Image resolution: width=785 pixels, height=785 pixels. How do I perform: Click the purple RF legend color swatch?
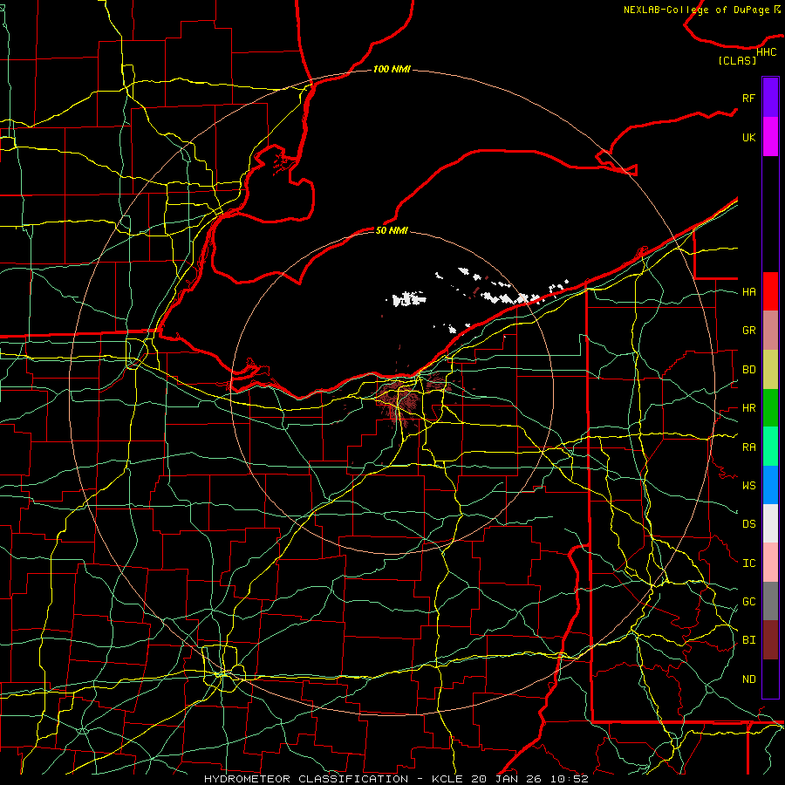[x=770, y=98]
